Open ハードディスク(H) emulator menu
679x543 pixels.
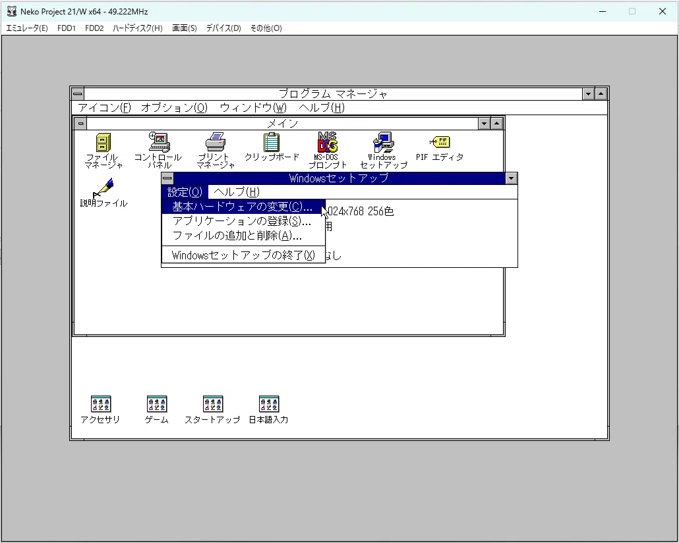click(138, 28)
